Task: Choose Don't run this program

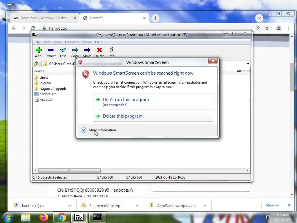Action: (154, 102)
